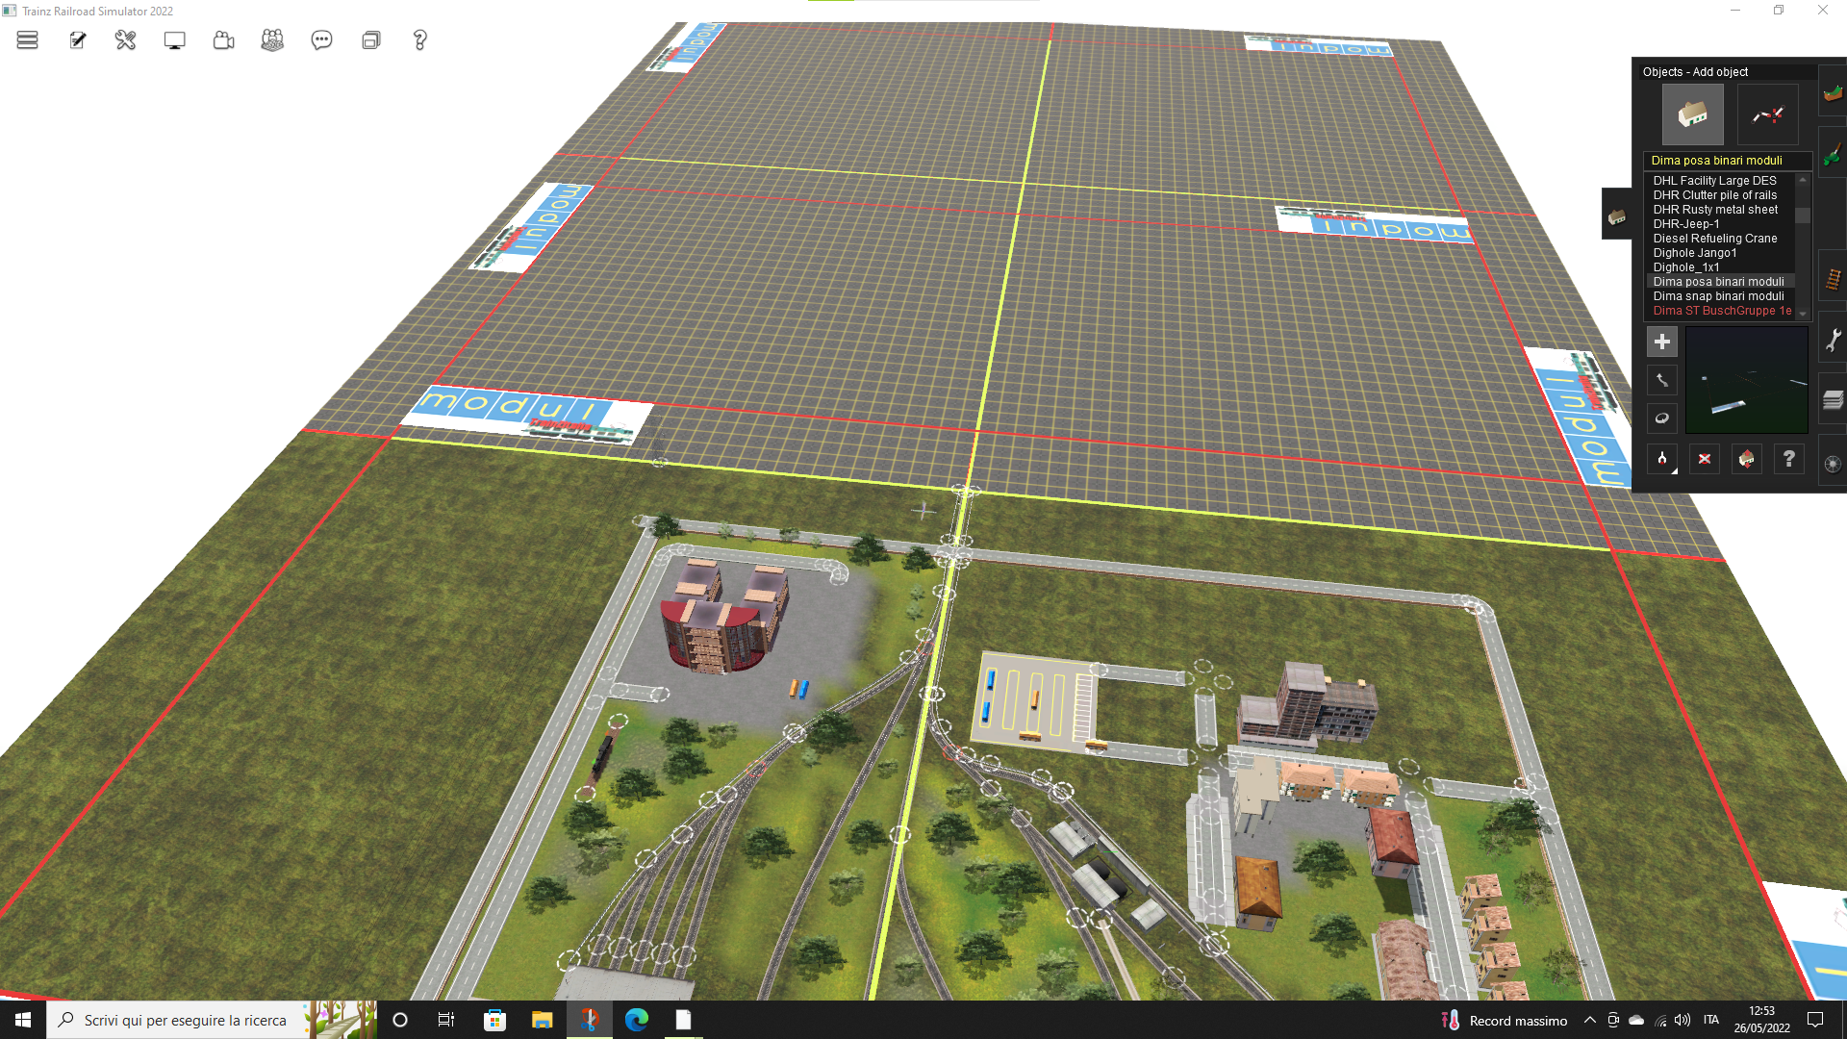1847x1039 pixels.
Task: Open the Windows layout menu icon
Action: pos(370,40)
